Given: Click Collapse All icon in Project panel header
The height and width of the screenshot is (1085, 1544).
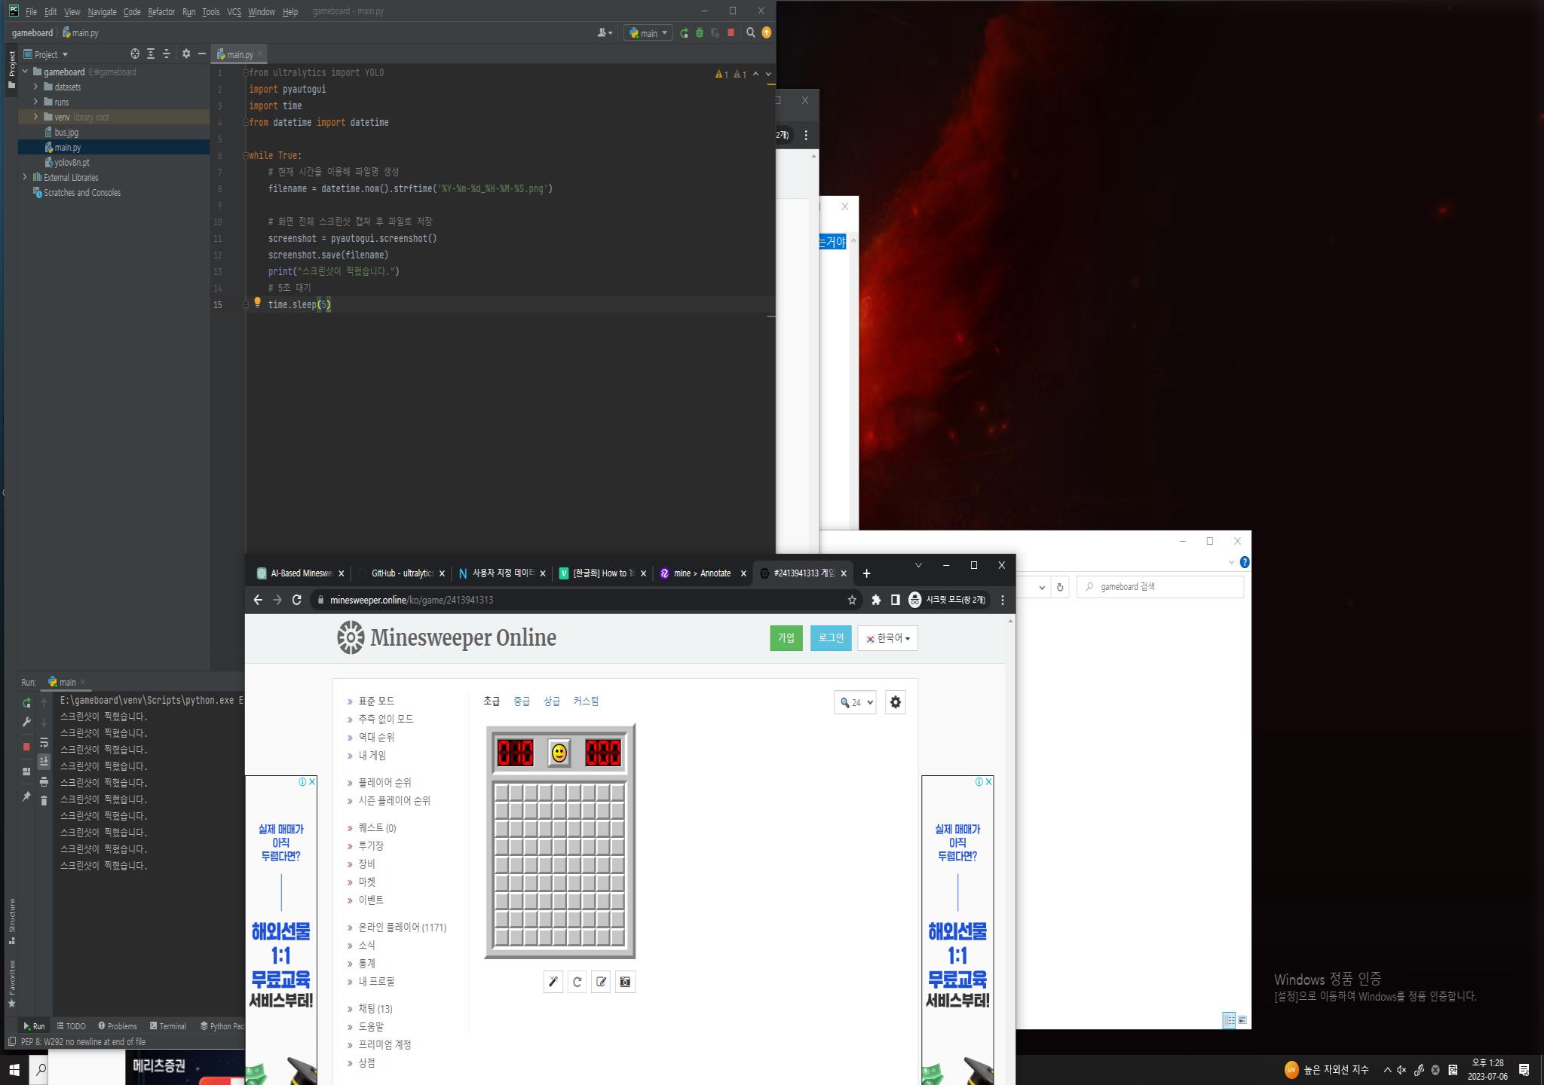Looking at the screenshot, I should [167, 53].
